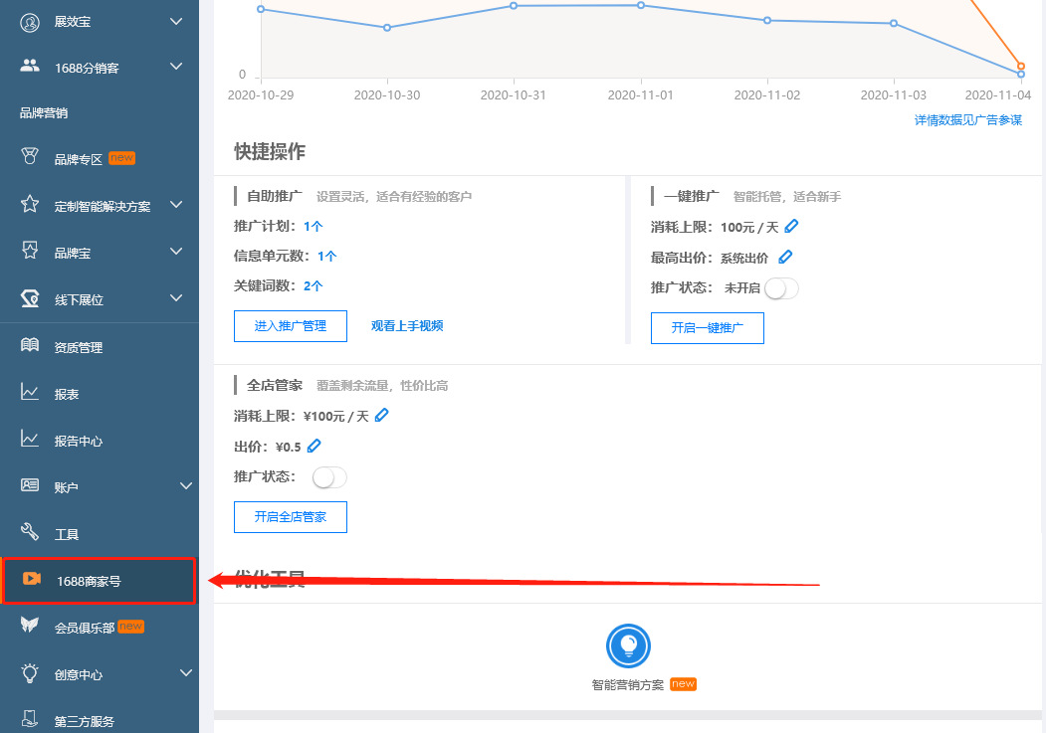Expand the 1688分销客 menu chevron
This screenshot has height=733, width=1046.
click(176, 67)
